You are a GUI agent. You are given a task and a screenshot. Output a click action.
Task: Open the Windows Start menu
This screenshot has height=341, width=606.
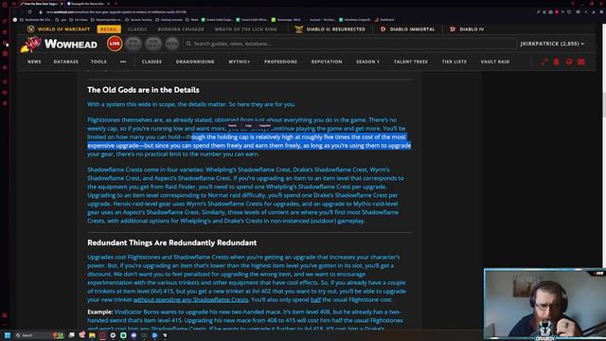[7, 335]
